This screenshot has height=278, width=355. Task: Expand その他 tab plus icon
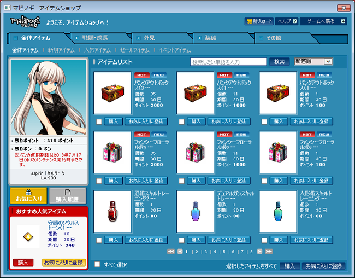[x=261, y=38]
